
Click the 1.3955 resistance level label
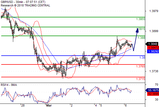[140, 19]
